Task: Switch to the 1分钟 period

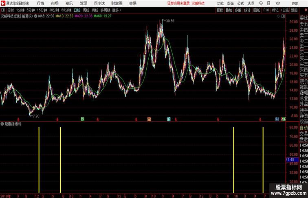Action: [20, 10]
